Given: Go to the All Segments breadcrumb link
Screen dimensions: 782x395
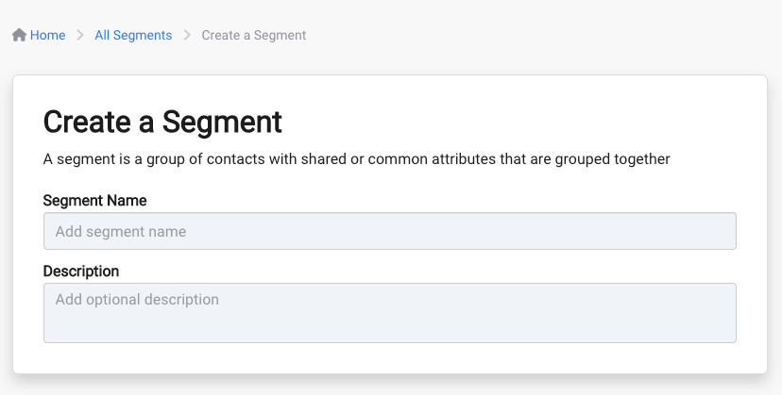Looking at the screenshot, I should click(x=133, y=36).
